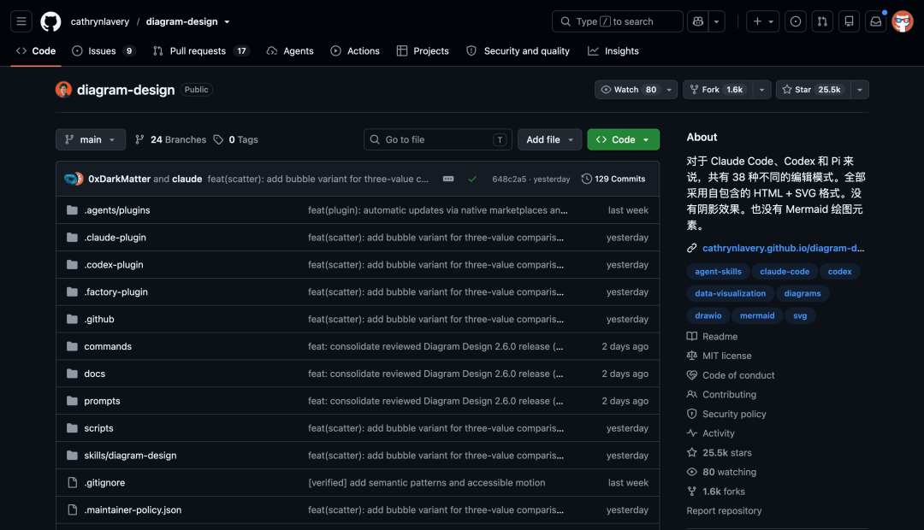Select the agent-skills topic tag

point(718,272)
